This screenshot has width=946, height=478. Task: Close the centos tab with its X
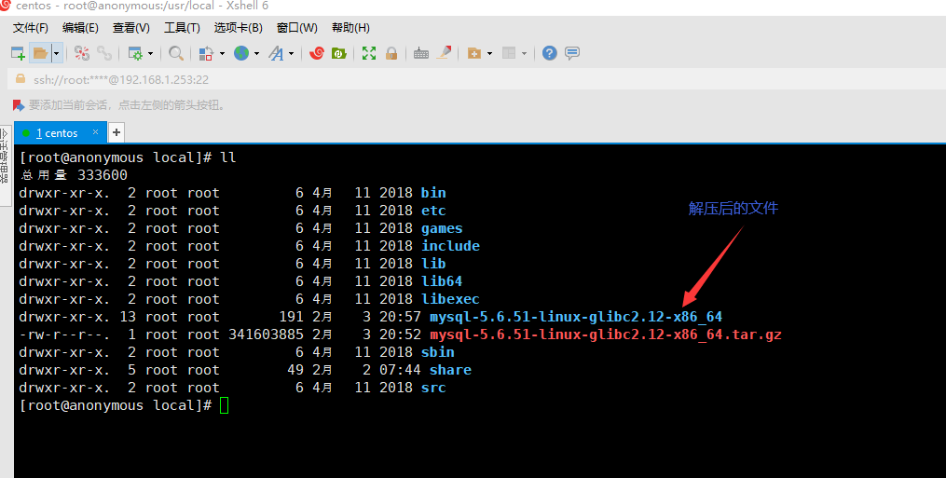click(95, 131)
